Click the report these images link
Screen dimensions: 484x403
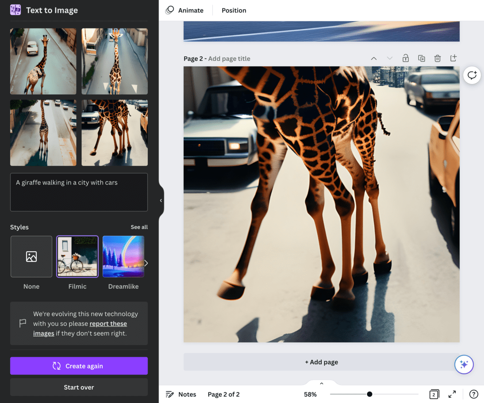108,323
